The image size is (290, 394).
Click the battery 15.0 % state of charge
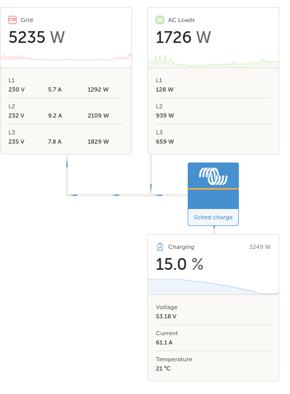point(180,264)
